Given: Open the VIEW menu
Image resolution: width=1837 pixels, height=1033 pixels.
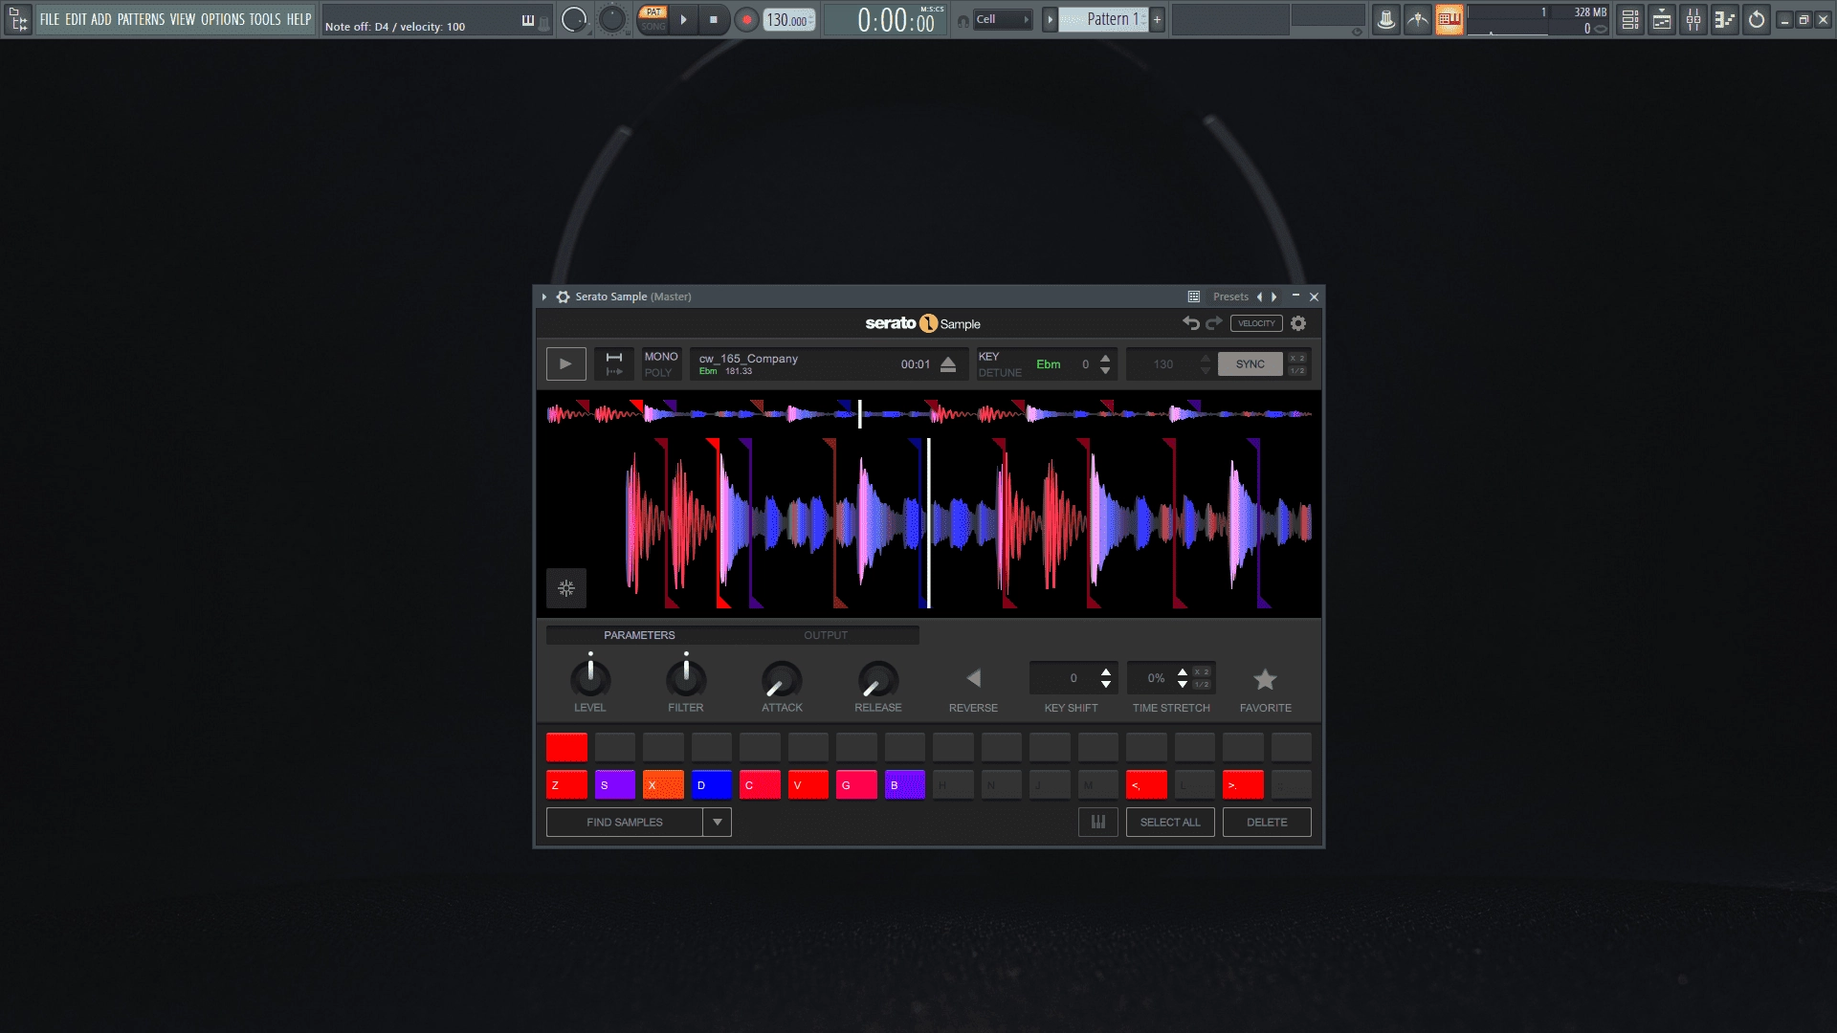Looking at the screenshot, I should coord(183,19).
